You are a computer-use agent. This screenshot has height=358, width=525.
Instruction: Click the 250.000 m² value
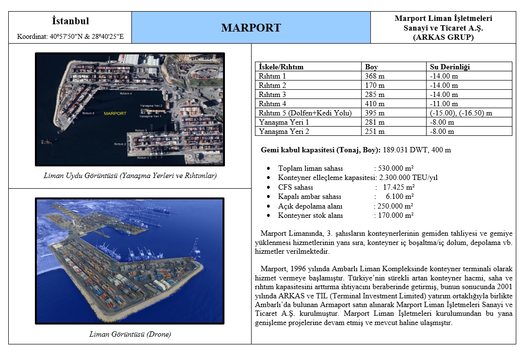396,206
